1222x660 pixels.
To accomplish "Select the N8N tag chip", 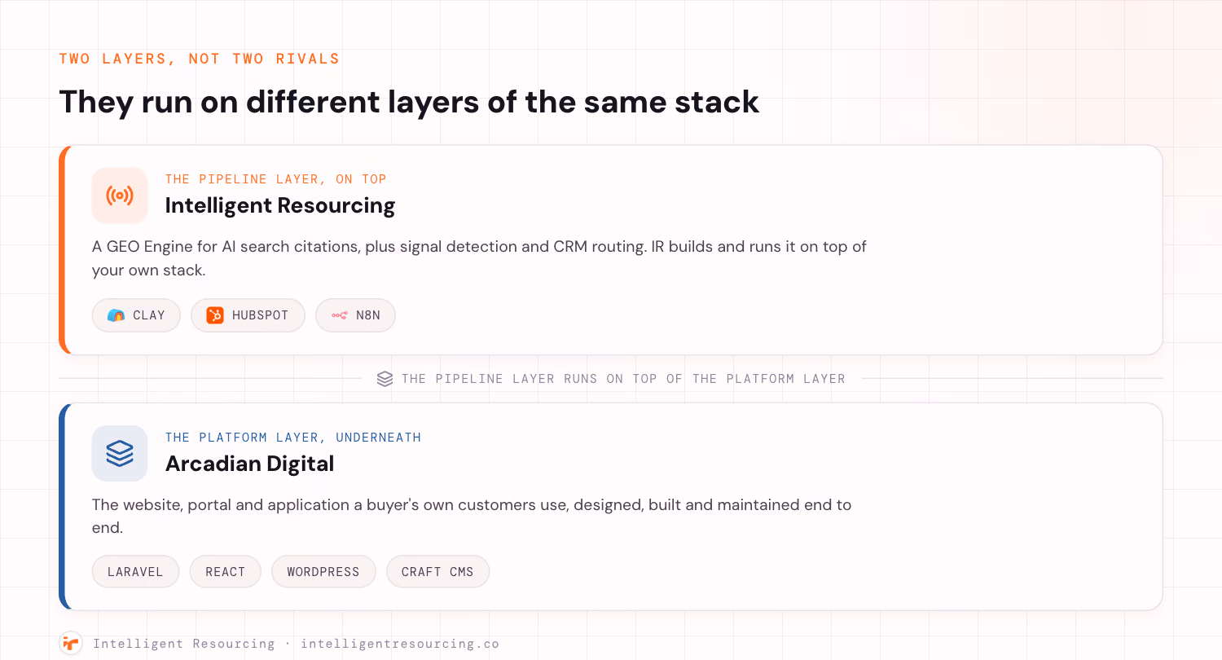I will (355, 315).
